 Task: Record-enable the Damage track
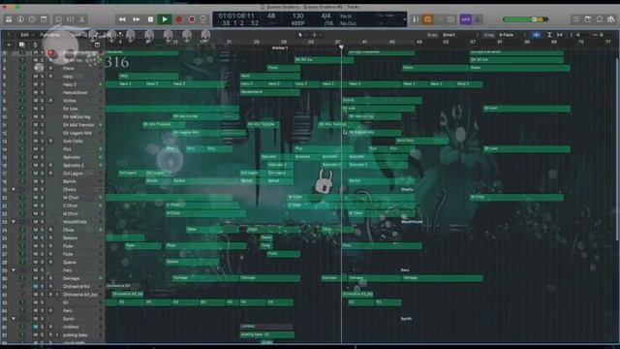(50, 278)
